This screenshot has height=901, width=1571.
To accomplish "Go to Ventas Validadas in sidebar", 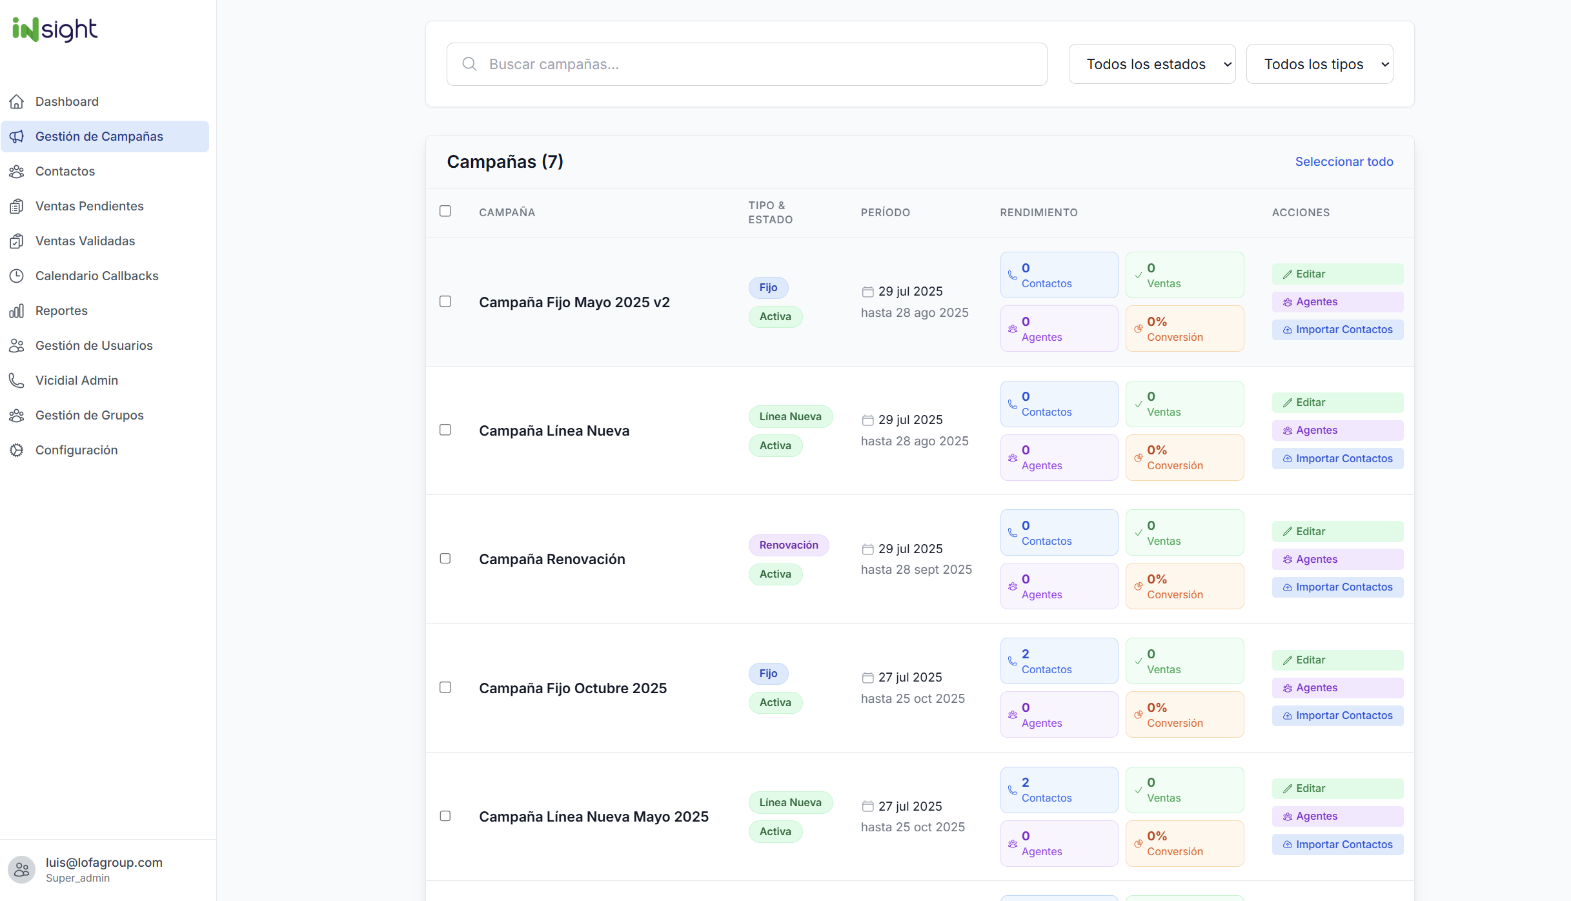I will [85, 241].
